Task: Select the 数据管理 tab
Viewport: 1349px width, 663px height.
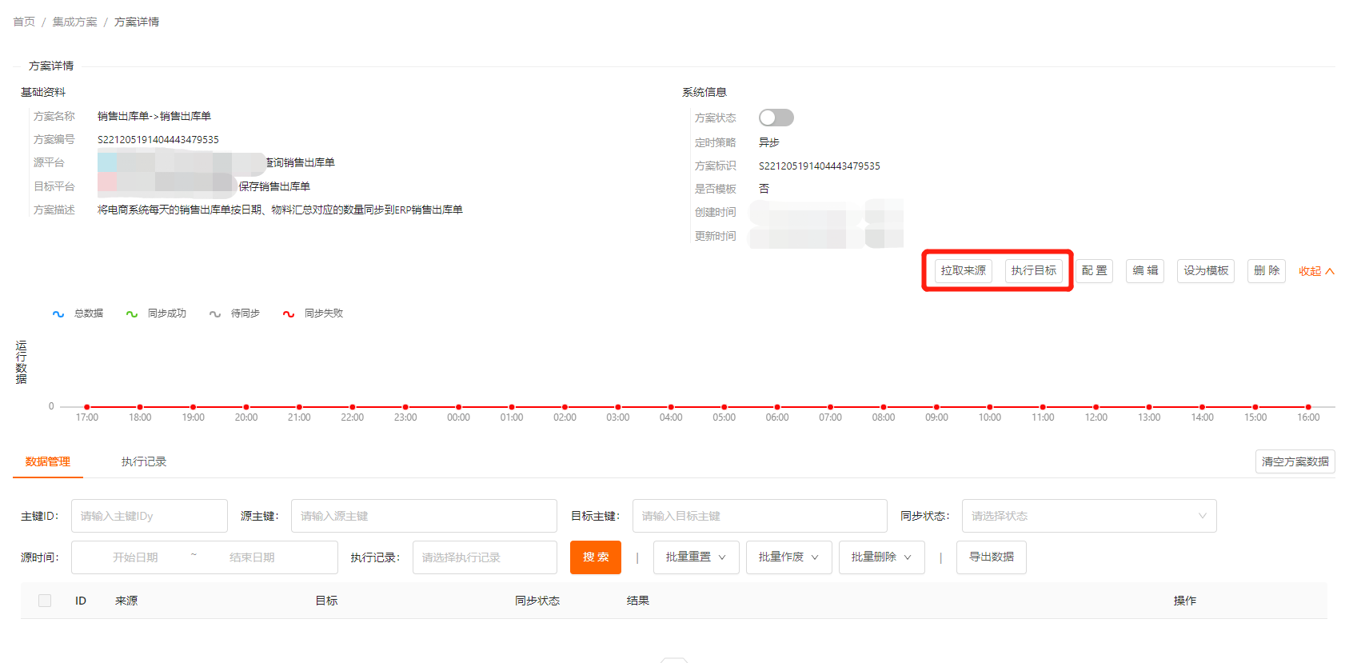Action: pos(48,461)
